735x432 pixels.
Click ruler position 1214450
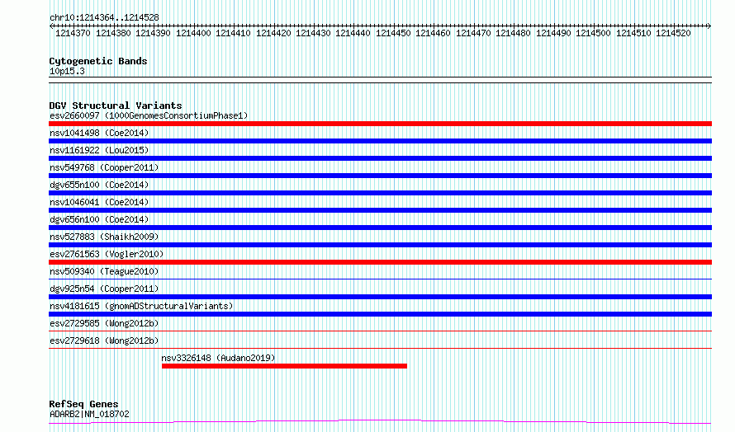tap(393, 33)
